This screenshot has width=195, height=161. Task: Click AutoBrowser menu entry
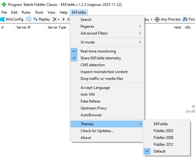tap(107, 115)
